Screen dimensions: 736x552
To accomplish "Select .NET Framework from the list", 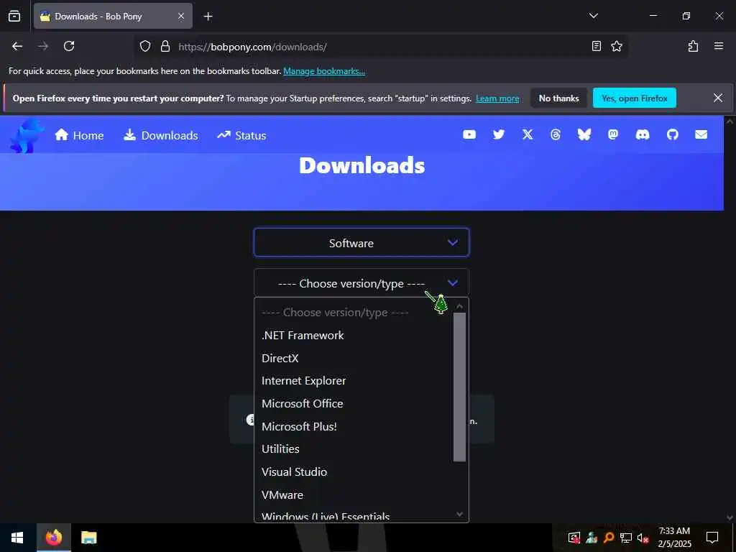I will [x=354, y=335].
